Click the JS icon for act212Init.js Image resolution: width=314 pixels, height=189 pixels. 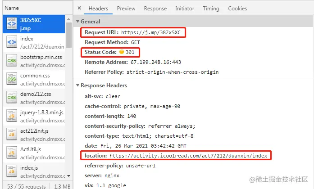[x=12, y=135]
